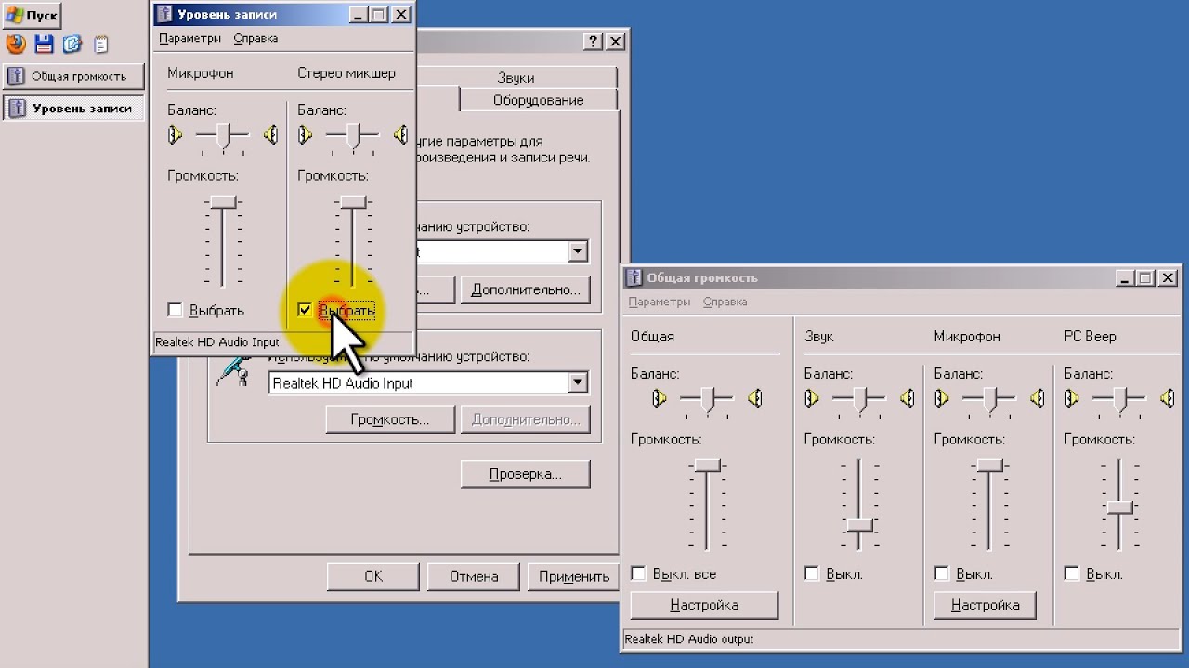Click Realtek HD Audio output status bar text
The height and width of the screenshot is (668, 1189).
click(689, 639)
